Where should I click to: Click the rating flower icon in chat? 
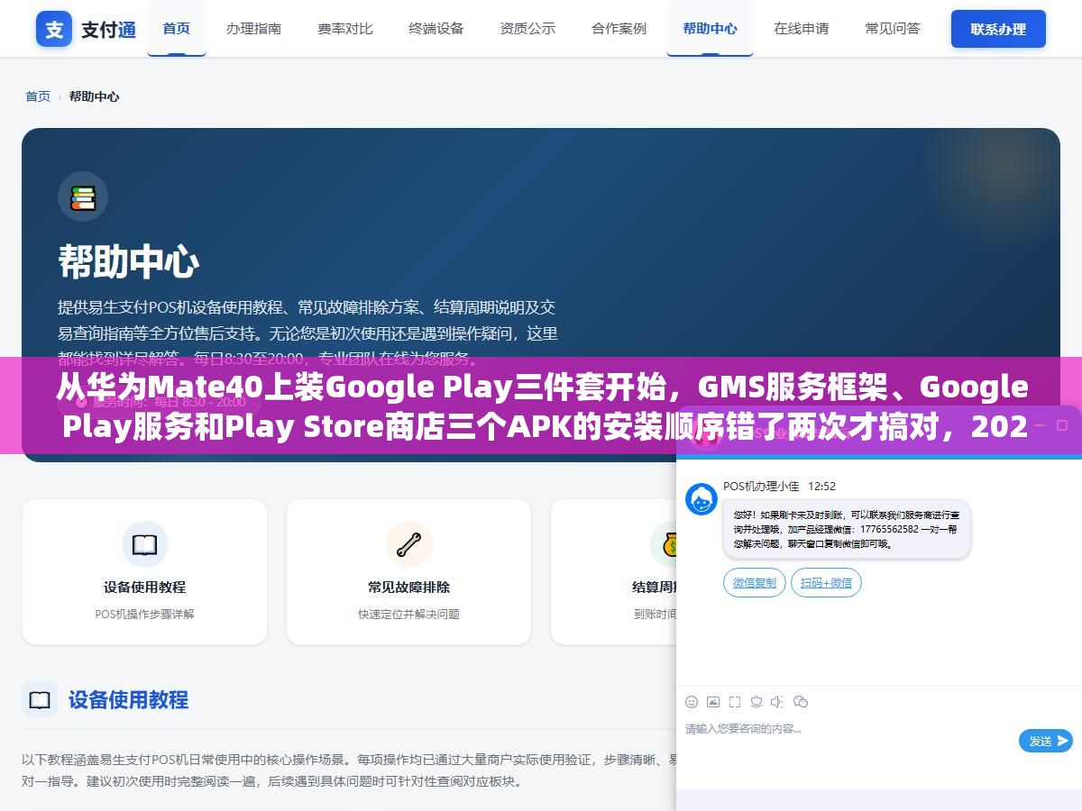[x=756, y=701]
